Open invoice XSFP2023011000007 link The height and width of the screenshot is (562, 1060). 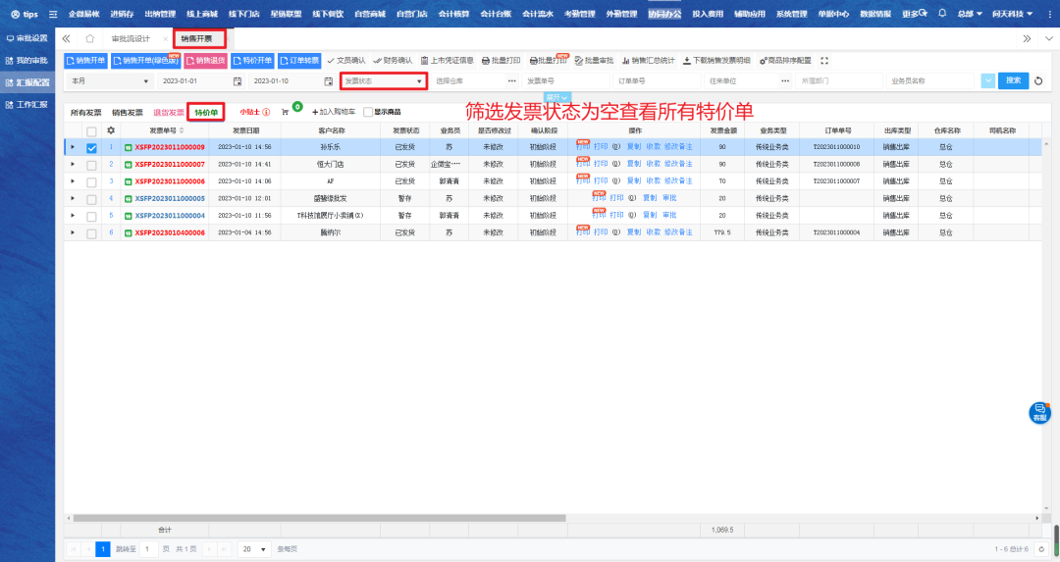coord(169,165)
